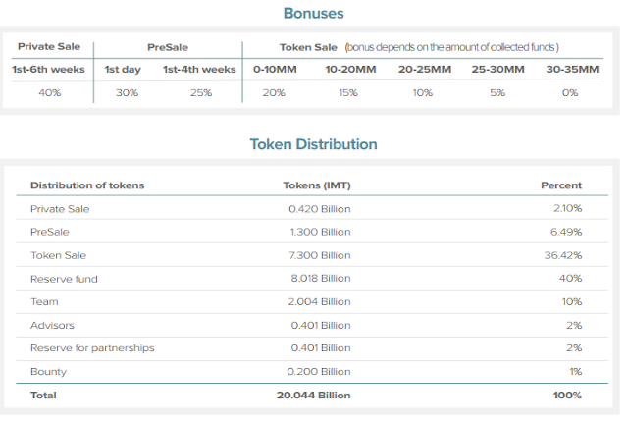Select the PreSale bonus column header
This screenshot has width=628, height=424.
167,46
